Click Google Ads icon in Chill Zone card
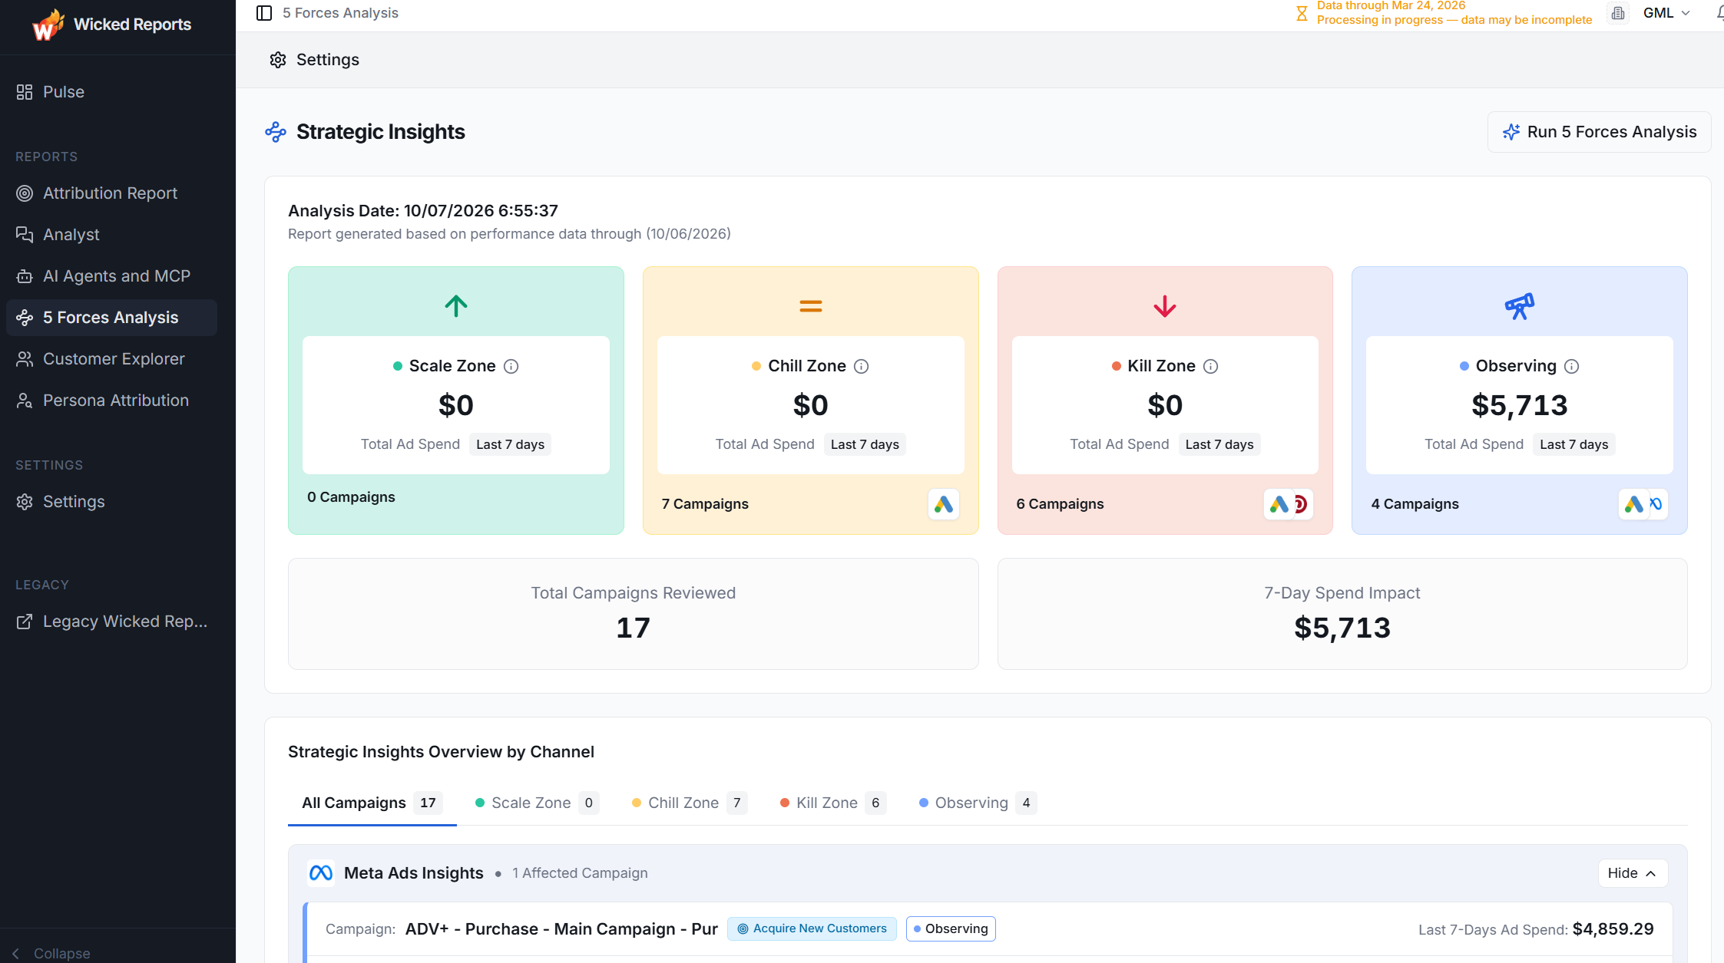The height and width of the screenshot is (963, 1724). pyautogui.click(x=944, y=504)
